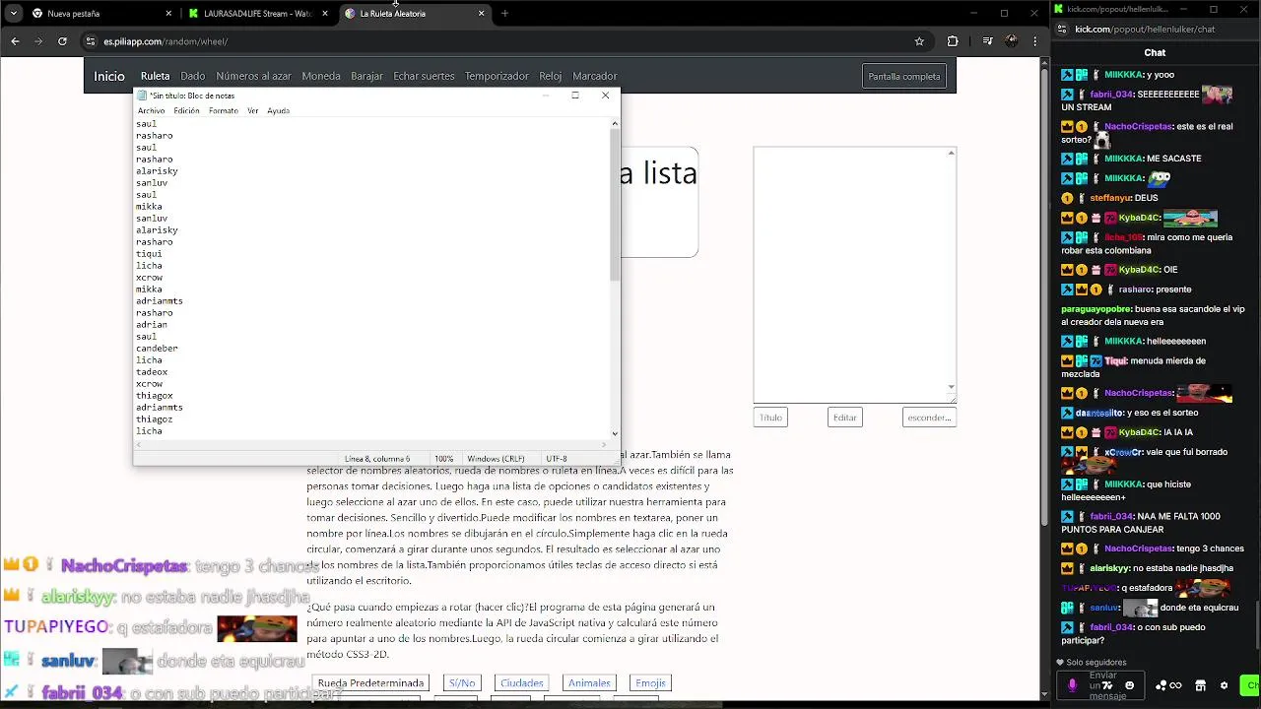Image resolution: width=1261 pixels, height=709 pixels.
Task: Click the line 'candeber' in Notepad
Action: pos(157,349)
